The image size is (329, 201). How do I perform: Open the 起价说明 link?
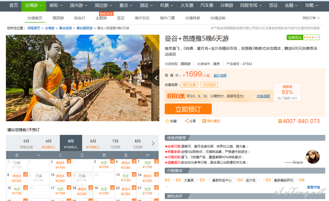click(x=220, y=76)
